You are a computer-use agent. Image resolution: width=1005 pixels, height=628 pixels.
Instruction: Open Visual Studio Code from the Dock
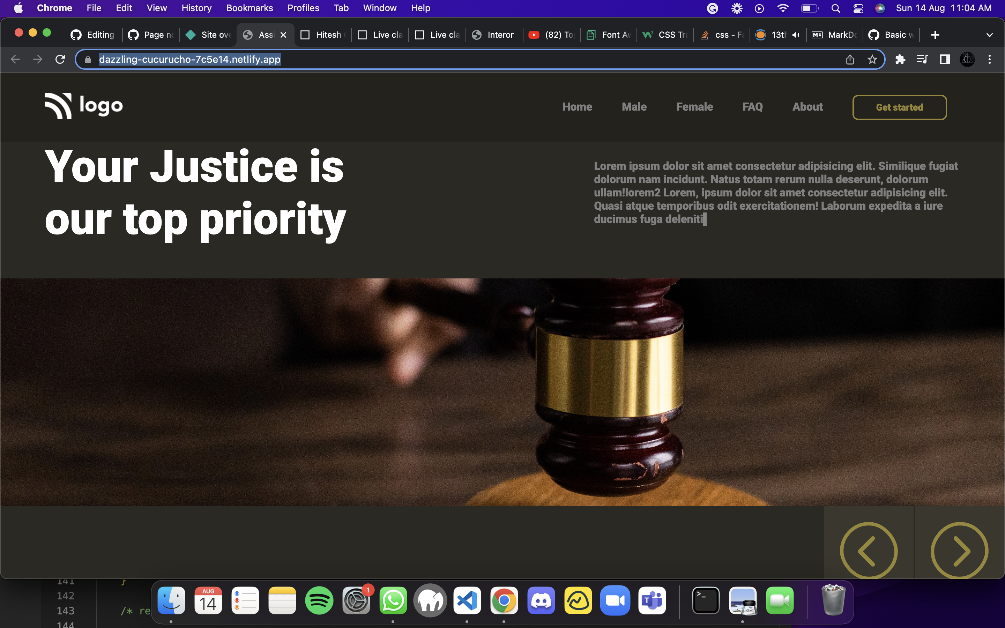coord(467,600)
